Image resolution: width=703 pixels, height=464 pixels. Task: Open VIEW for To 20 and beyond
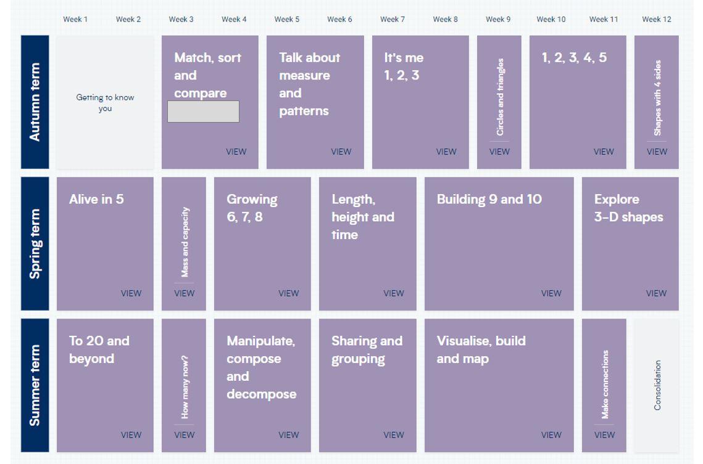click(131, 434)
